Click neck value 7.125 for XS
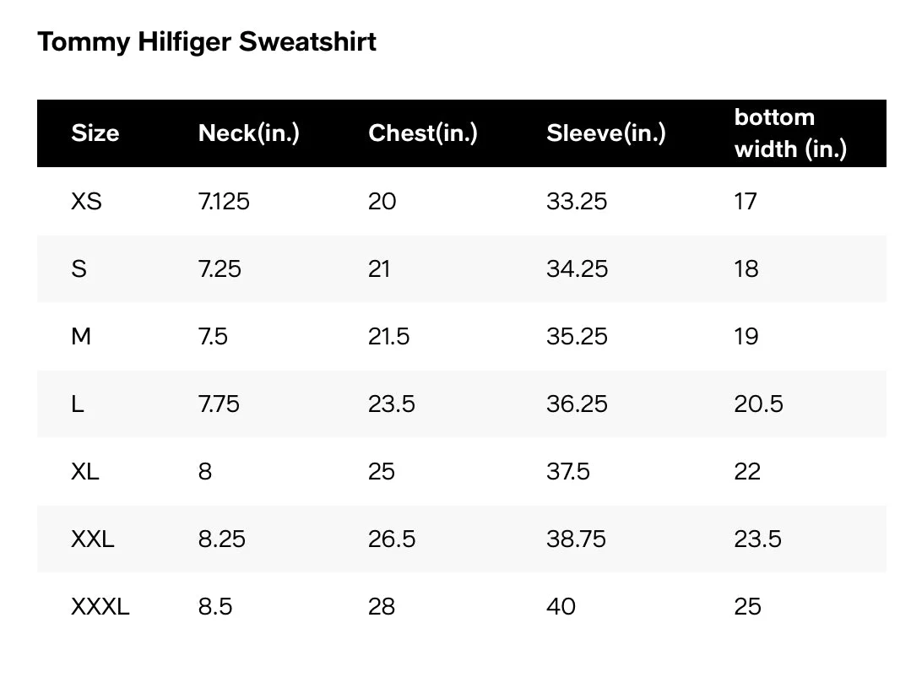Viewport: 911px width, 699px height. 224,202
